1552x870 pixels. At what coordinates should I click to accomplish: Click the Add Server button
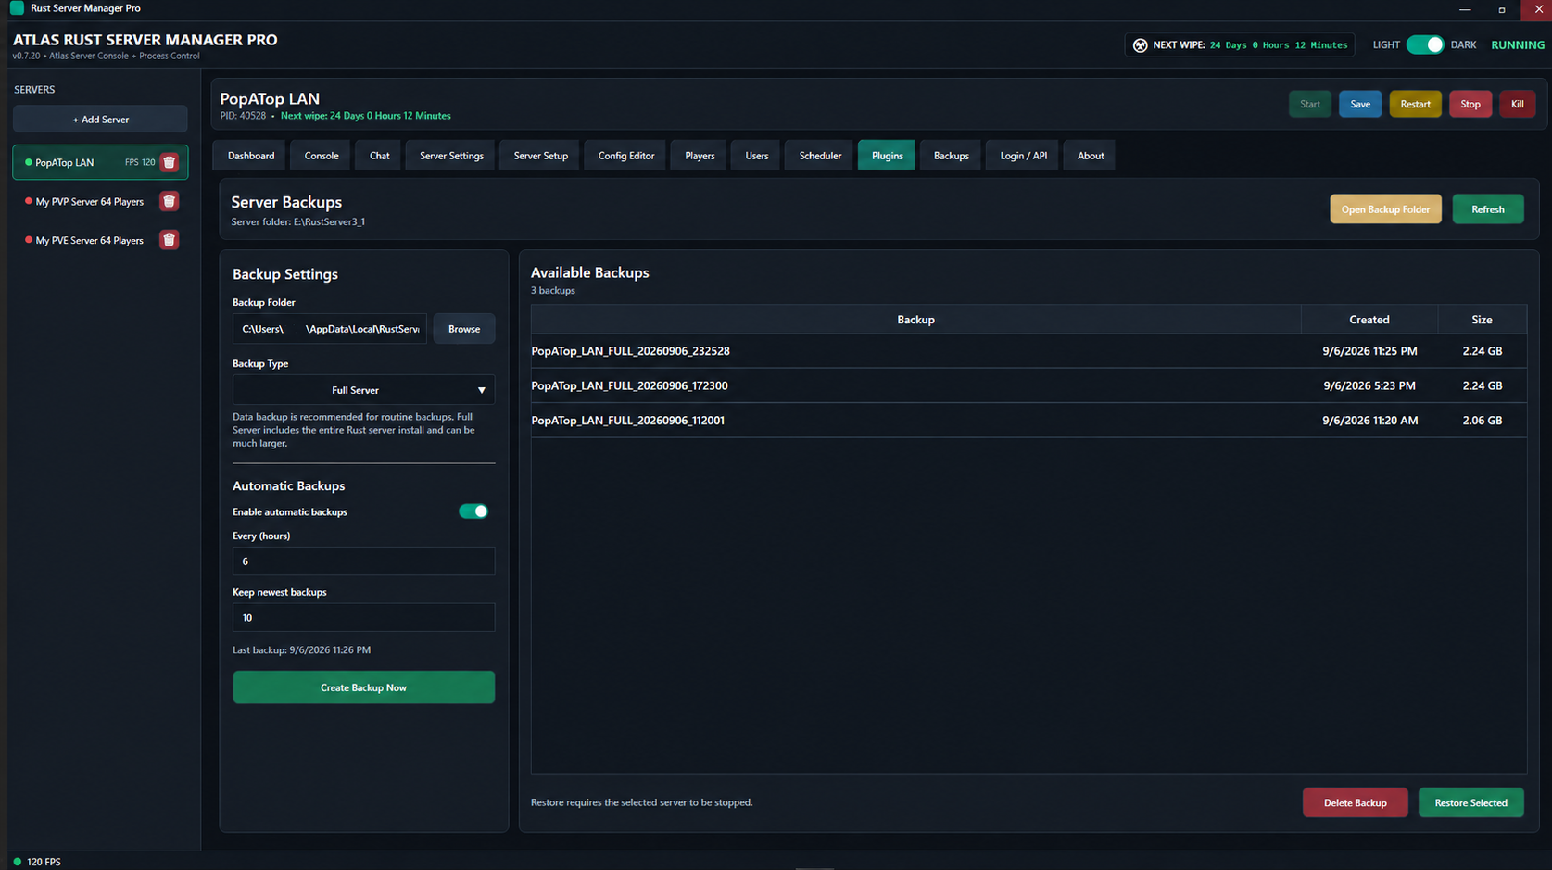[100, 120]
